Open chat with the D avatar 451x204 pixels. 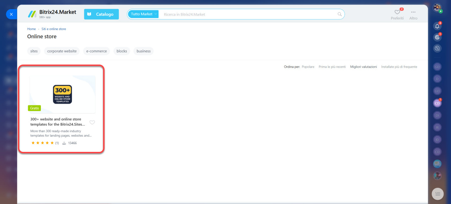click(437, 79)
